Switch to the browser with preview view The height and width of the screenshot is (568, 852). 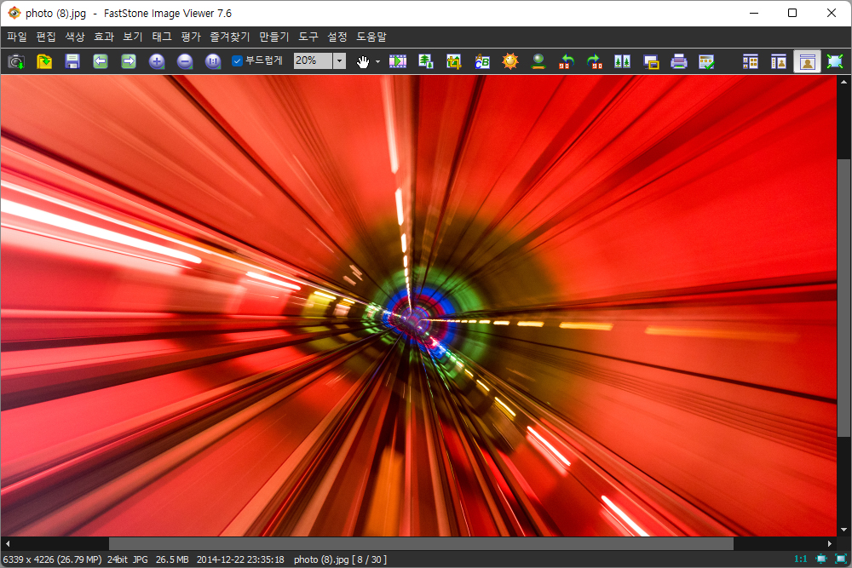779,61
